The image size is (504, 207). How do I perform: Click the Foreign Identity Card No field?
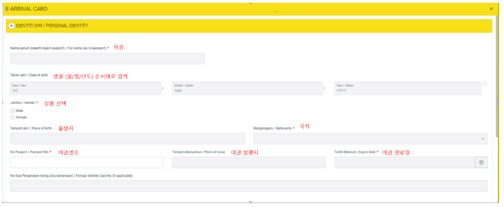pyautogui.click(x=249, y=186)
